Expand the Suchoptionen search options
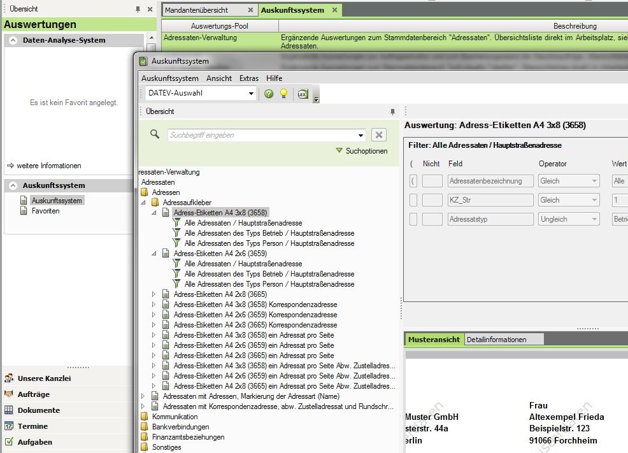This screenshot has width=628, height=453. [361, 150]
